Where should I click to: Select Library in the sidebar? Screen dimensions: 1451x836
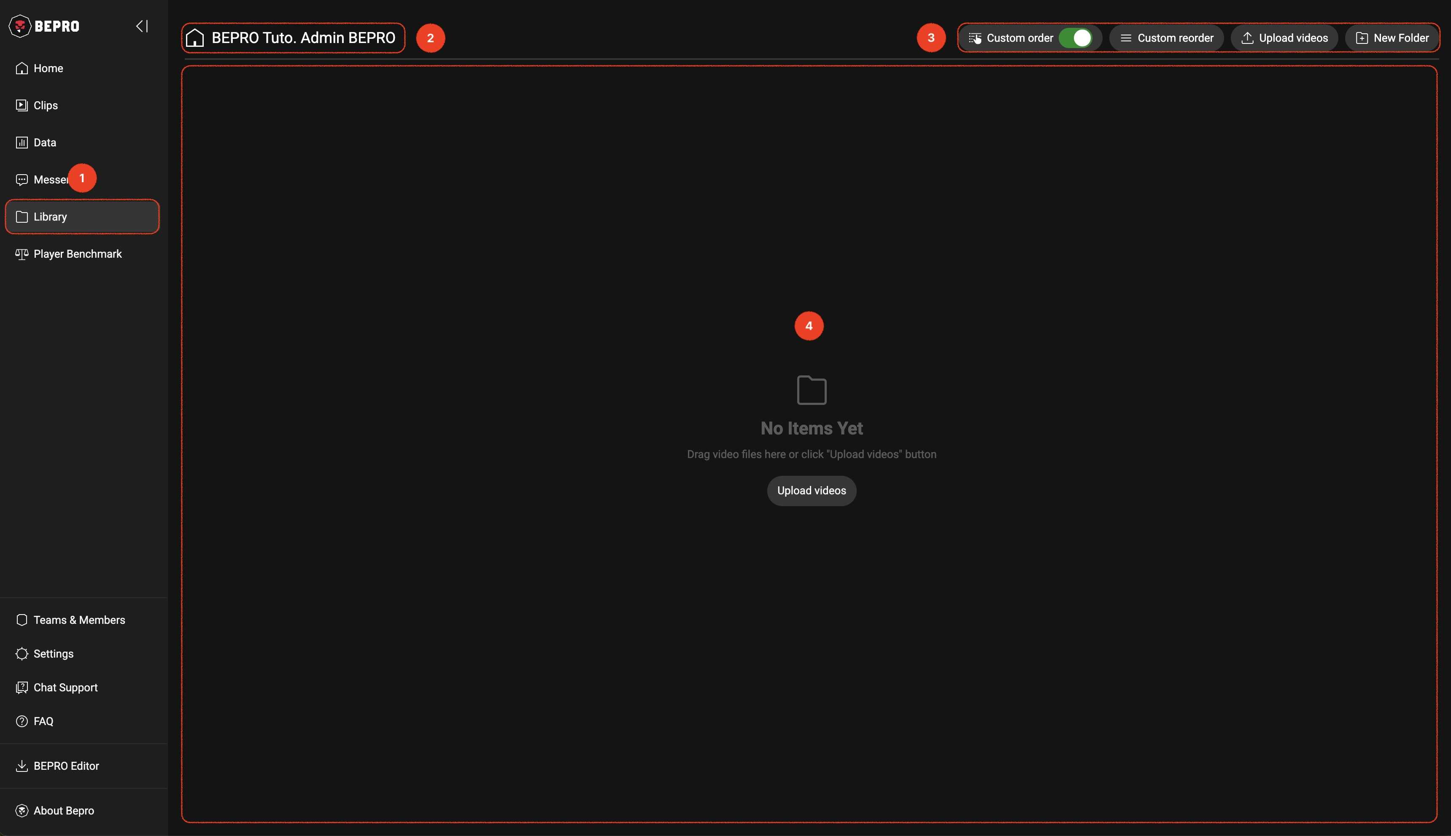[x=50, y=217]
